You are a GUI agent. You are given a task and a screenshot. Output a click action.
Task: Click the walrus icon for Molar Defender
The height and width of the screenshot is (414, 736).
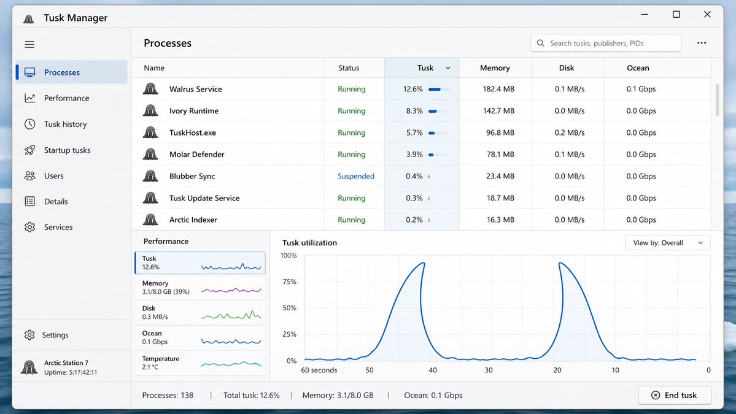[150, 155]
